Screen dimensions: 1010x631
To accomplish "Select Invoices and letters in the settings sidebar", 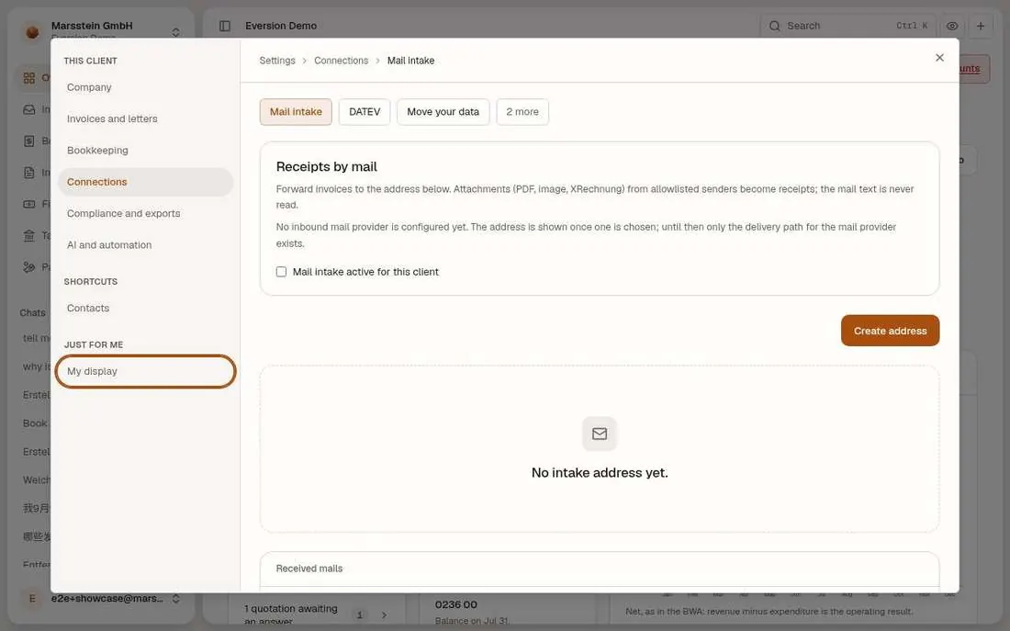I will pos(146,118).
